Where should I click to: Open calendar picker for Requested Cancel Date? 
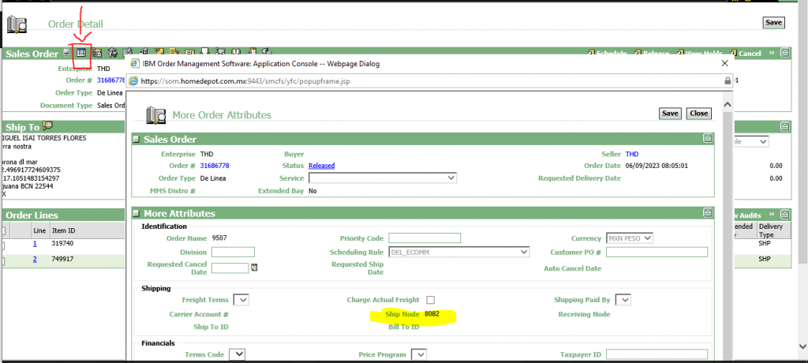pyautogui.click(x=253, y=268)
